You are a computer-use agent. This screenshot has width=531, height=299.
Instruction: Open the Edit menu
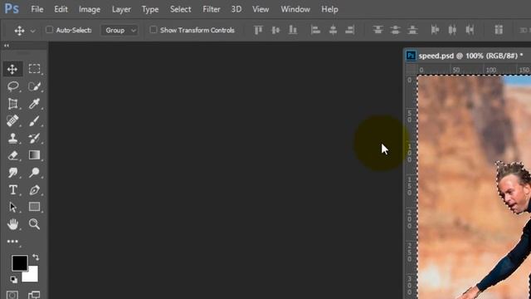pyautogui.click(x=61, y=9)
